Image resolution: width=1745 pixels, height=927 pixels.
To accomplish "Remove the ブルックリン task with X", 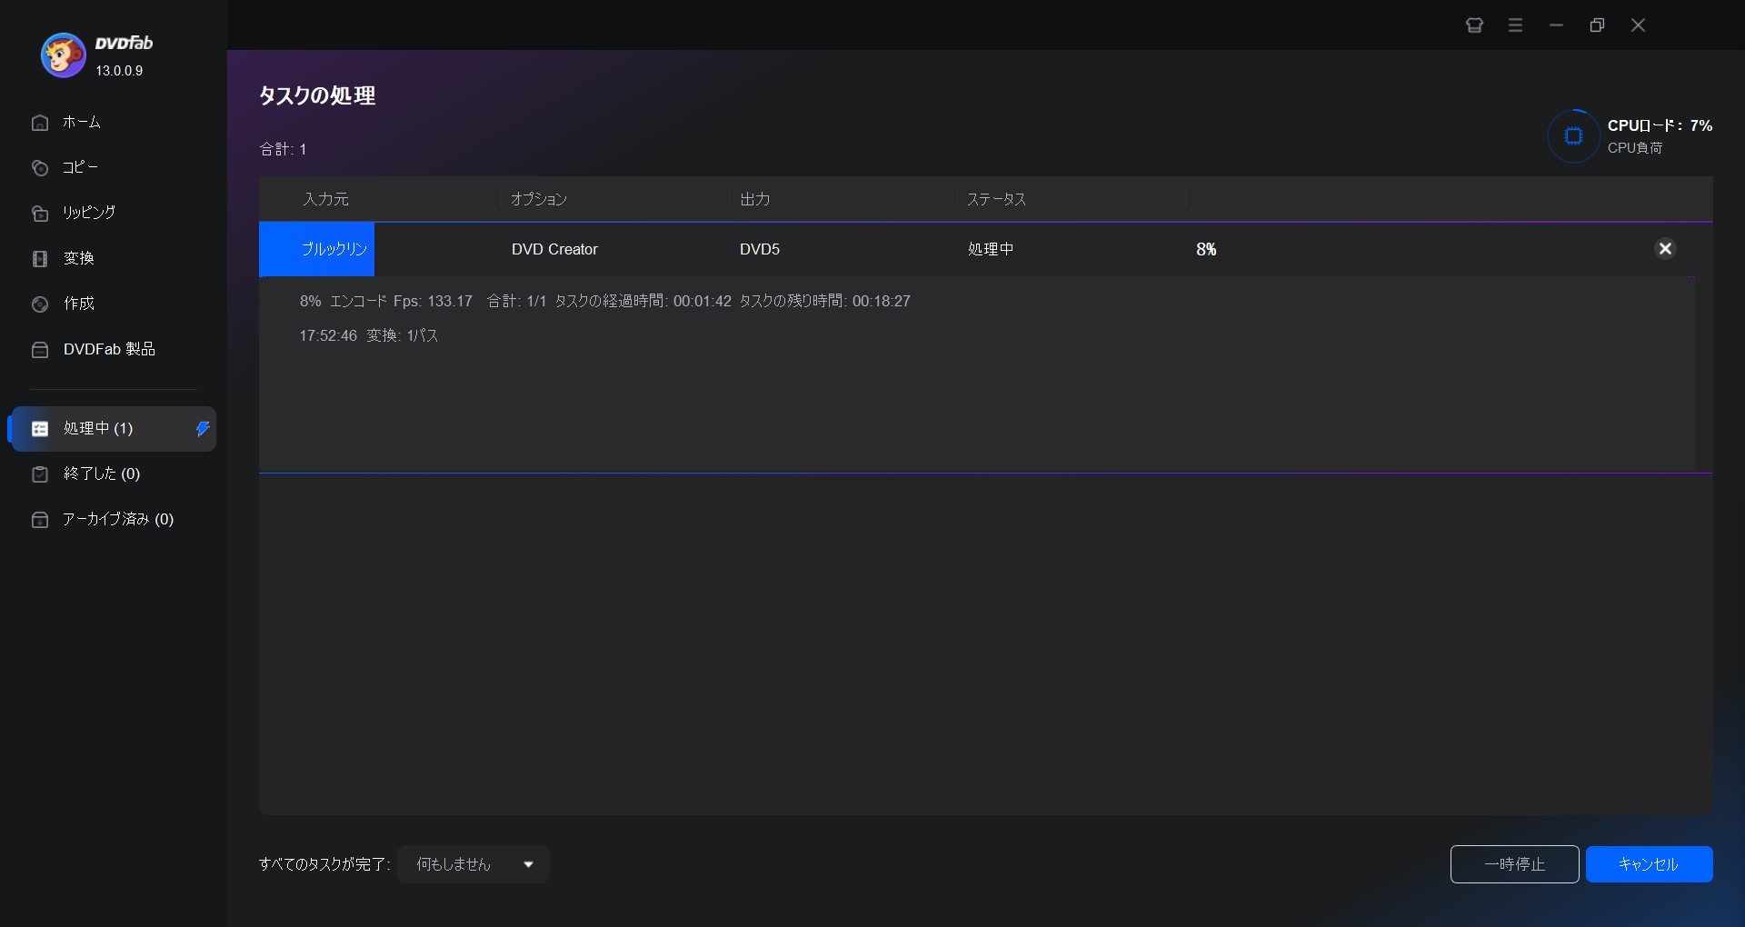I will pos(1665,249).
